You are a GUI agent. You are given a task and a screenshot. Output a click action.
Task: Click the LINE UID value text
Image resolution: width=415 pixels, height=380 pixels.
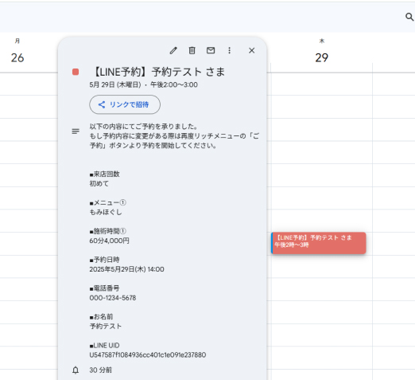click(148, 355)
